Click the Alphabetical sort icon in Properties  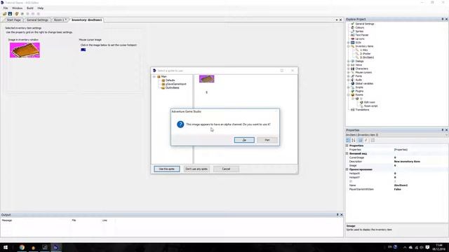click(354, 140)
